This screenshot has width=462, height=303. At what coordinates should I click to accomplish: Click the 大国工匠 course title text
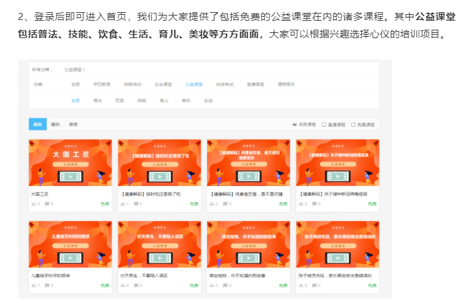(x=39, y=194)
